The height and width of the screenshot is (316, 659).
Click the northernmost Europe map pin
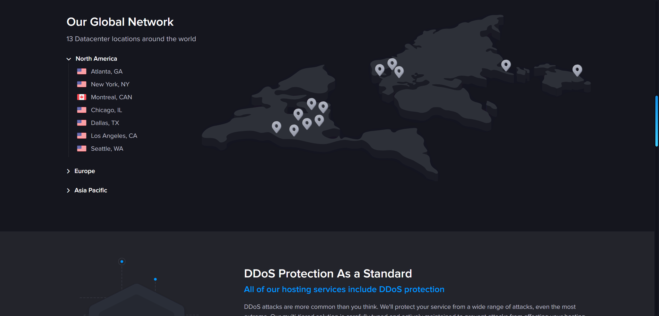(392, 63)
